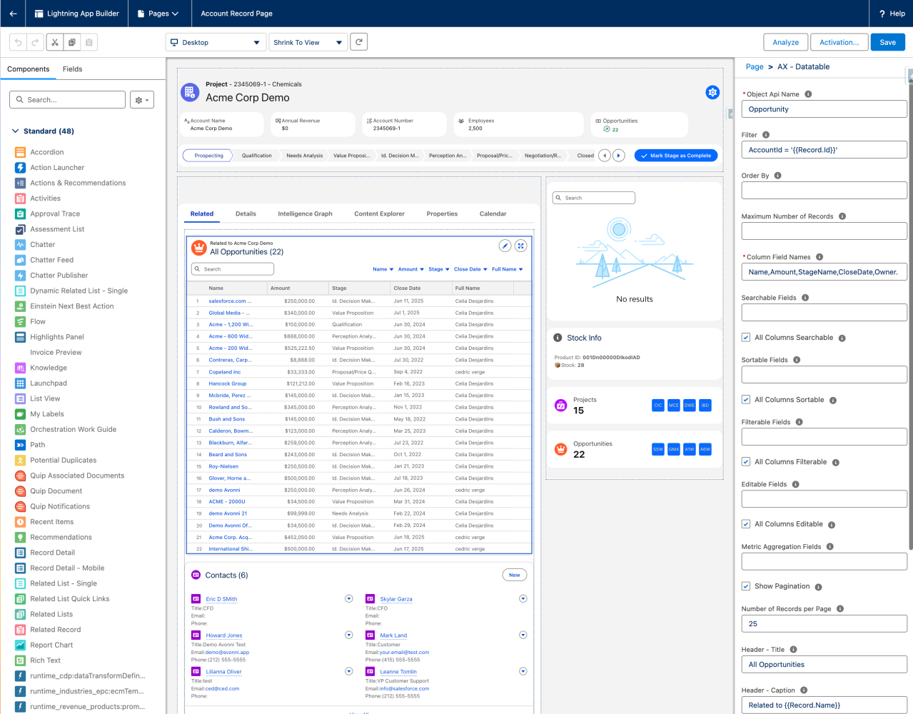Toggle the All Columns Sortable checkbox
The width and height of the screenshot is (913, 714).
coord(746,400)
